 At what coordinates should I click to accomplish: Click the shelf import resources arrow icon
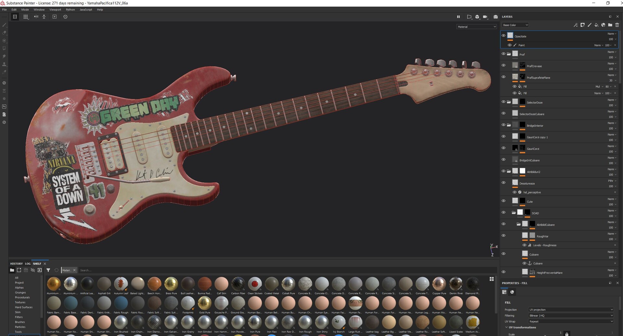[x=40, y=270]
